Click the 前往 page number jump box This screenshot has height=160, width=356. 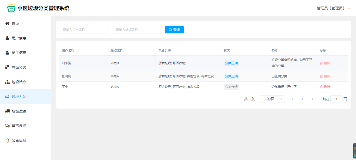[336, 99]
